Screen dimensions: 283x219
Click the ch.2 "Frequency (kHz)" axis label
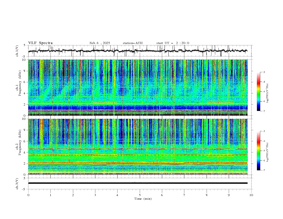pos(20,142)
